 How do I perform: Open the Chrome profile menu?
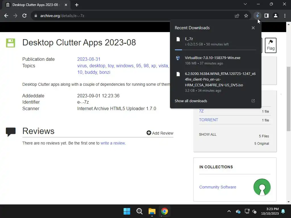(x=276, y=16)
